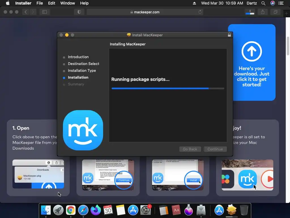Open the App Store icon beside Notes

point(133,210)
